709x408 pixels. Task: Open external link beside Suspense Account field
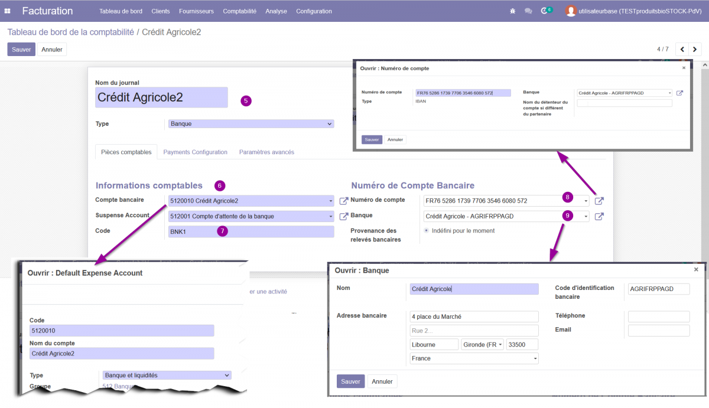[x=344, y=216]
